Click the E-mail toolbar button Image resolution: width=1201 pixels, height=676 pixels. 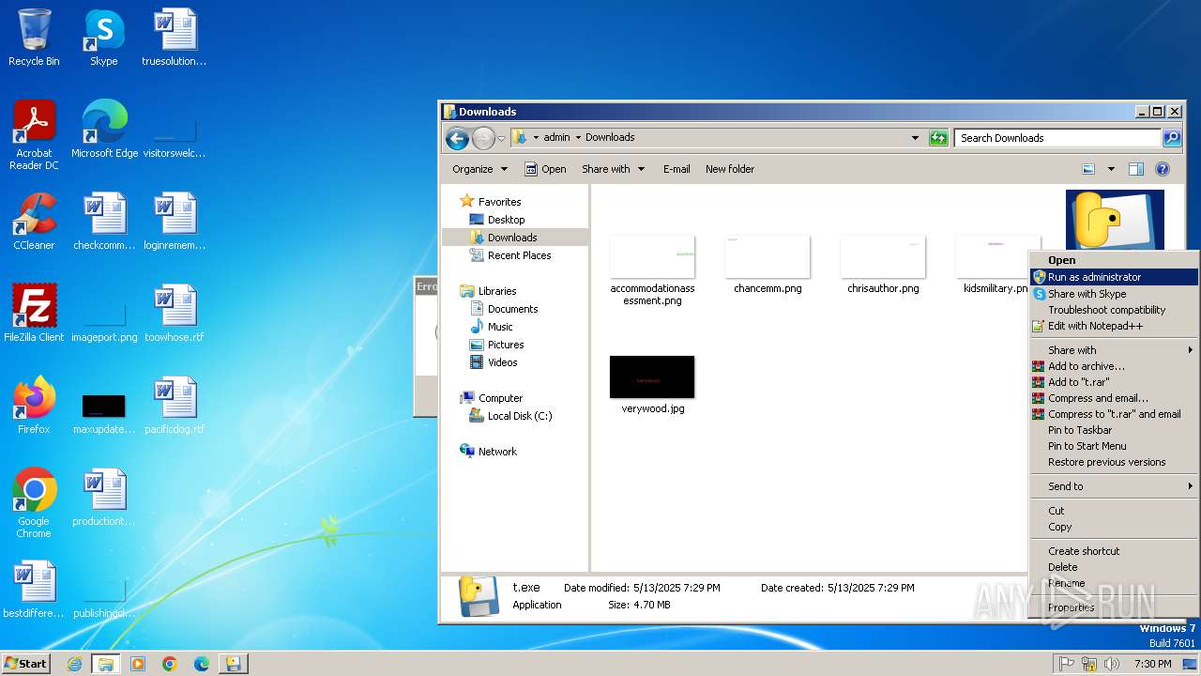[x=677, y=169]
